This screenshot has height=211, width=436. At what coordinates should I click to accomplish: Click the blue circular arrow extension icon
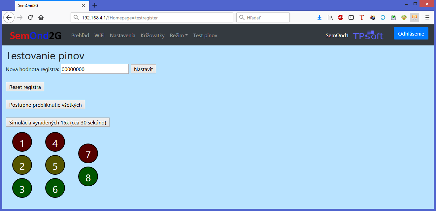coord(383,17)
